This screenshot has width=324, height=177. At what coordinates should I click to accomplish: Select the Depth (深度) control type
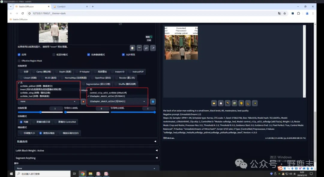click(63, 72)
